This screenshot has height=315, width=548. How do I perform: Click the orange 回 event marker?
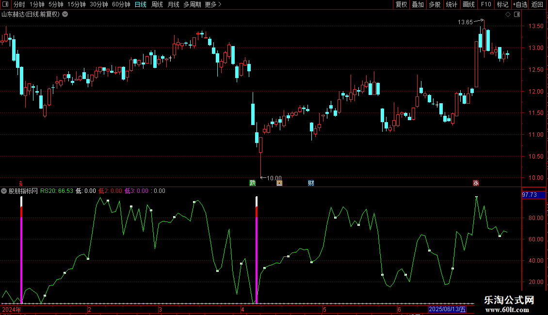tap(279, 183)
